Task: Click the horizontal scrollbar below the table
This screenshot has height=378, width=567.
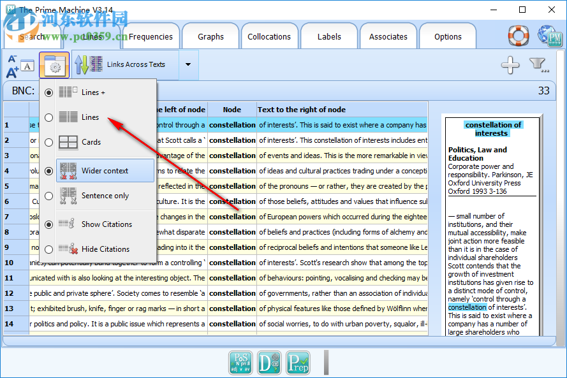Action: point(279,341)
